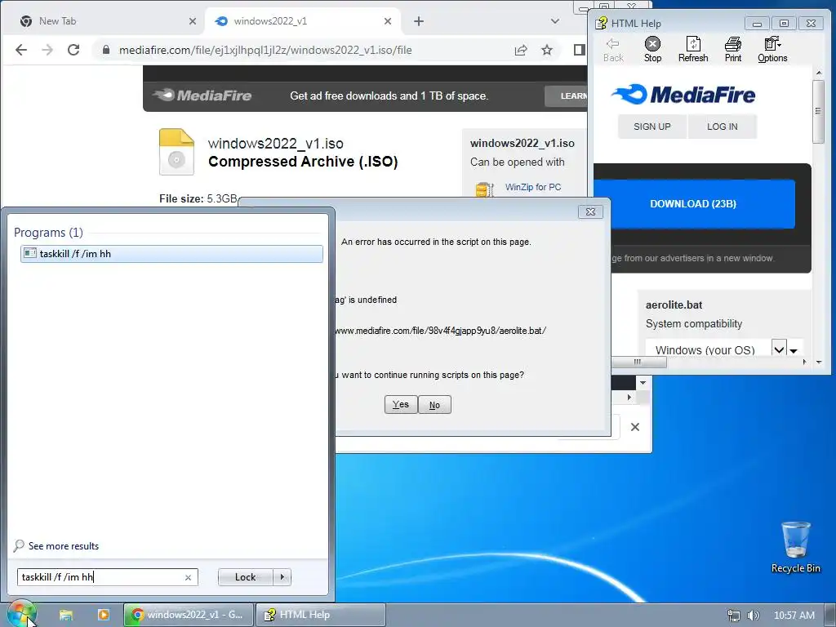This screenshot has width=836, height=627.
Task: Click HTML Help scroll up arrow
Action: [818, 73]
